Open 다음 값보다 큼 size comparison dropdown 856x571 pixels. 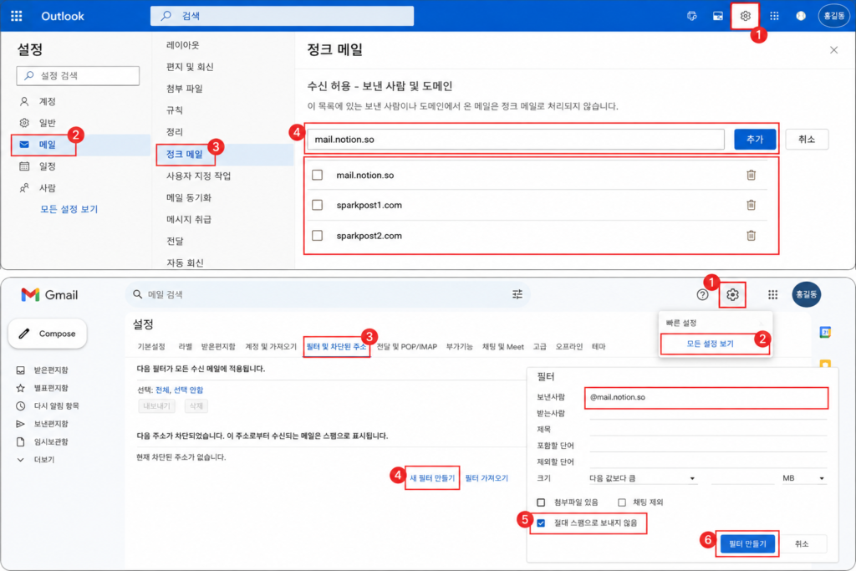[643, 478]
